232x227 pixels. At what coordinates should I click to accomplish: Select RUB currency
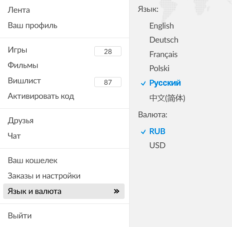click(x=157, y=131)
